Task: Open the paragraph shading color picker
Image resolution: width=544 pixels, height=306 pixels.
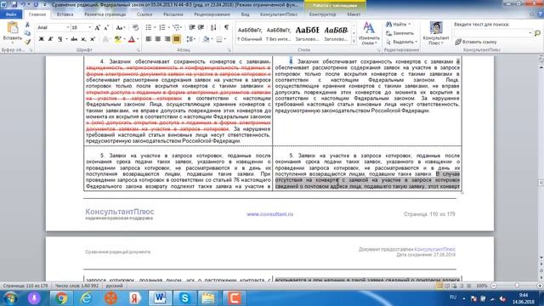Action: click(207, 39)
